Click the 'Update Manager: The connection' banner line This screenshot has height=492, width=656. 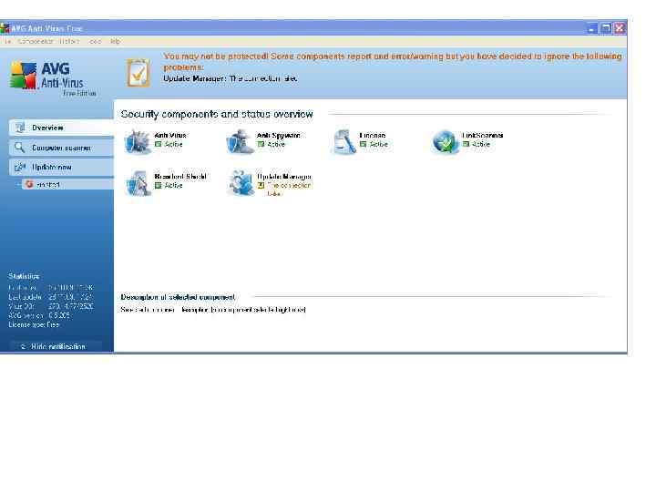coord(231,78)
